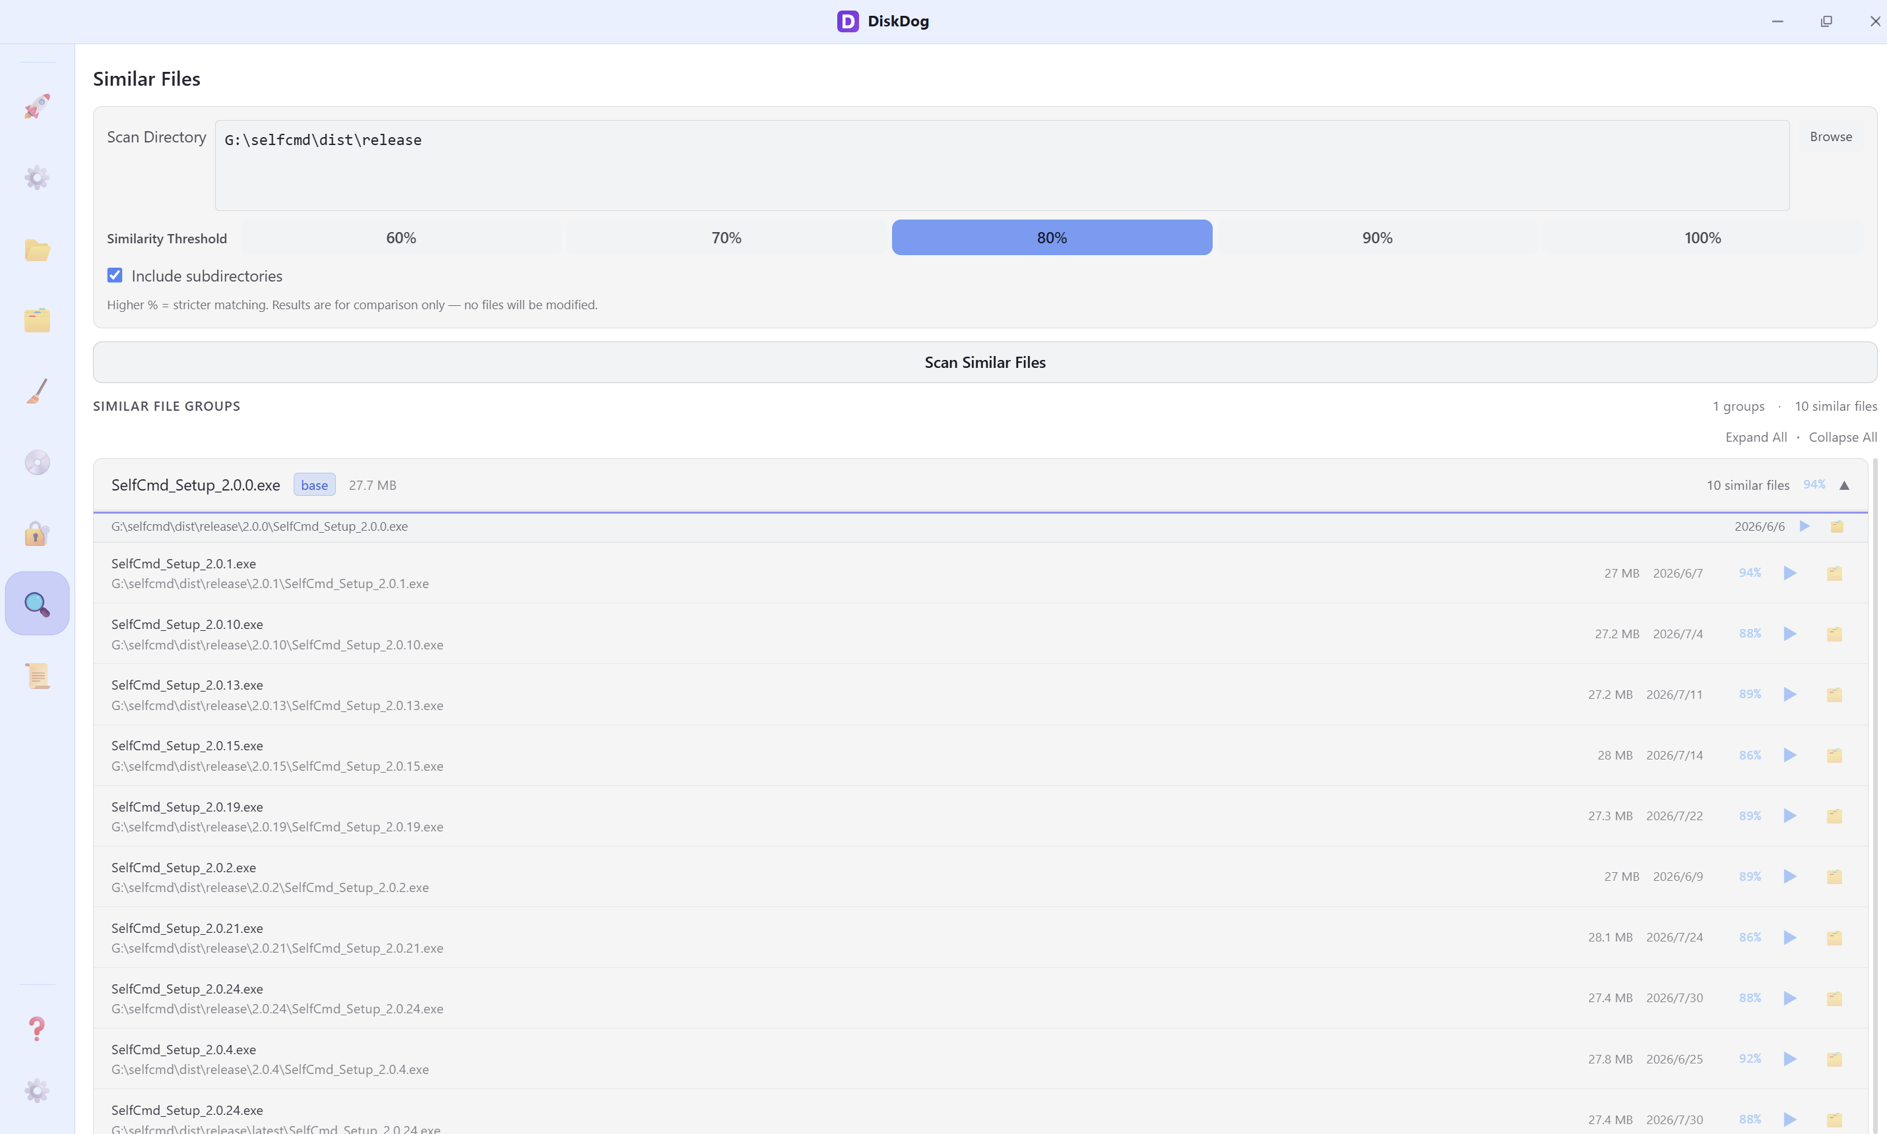Image resolution: width=1887 pixels, height=1134 pixels.
Task: Click play icon for SelfCmd_Setup_2.0.19.exe
Action: (1790, 816)
